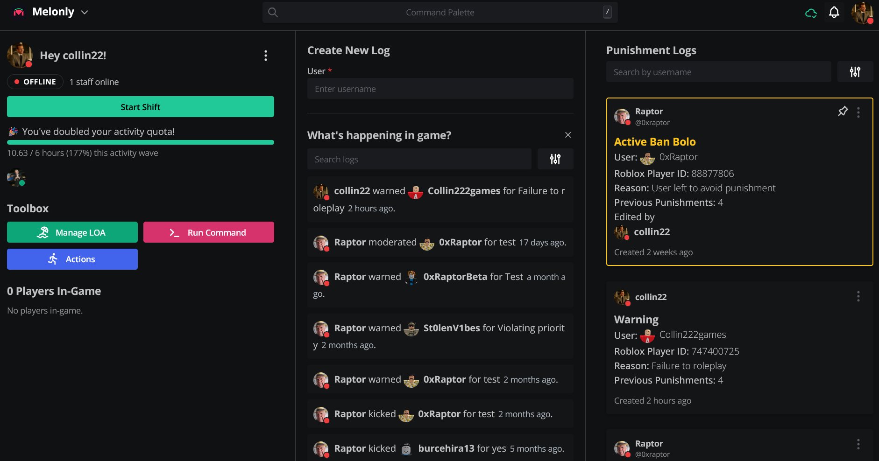This screenshot has width=879, height=461.
Task: Open three-dot menu on Active Ban Bolo card
Action: pos(858,112)
